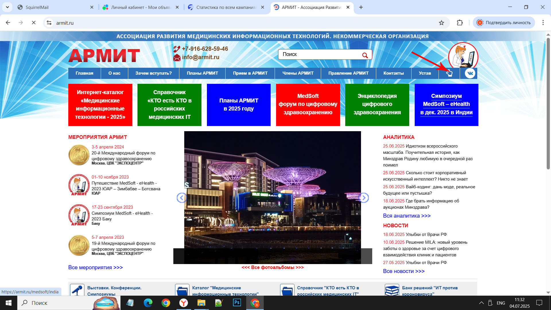Click the hand pointer icon in the site navigation bar
This screenshot has width=551, height=310.
click(449, 73)
